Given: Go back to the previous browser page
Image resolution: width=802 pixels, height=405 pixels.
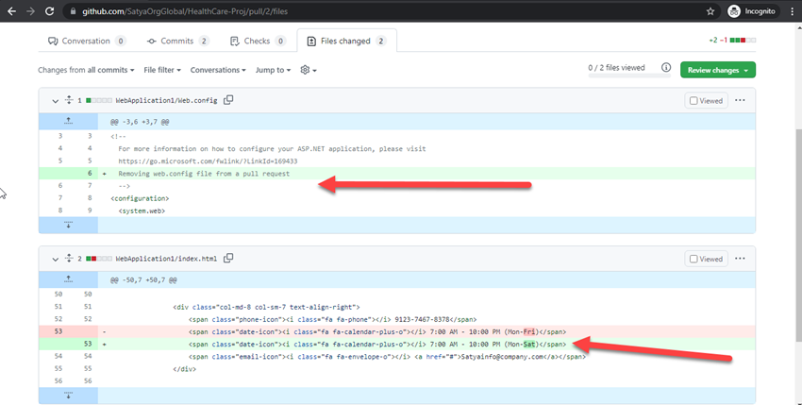Looking at the screenshot, I should pos(11,10).
